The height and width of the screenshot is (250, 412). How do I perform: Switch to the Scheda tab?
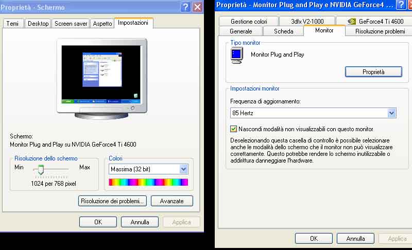[284, 31]
